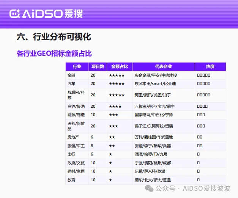Click the heat boxes in 汽车 row
Image resolution: width=238 pixels, height=198 pixels.
pos(203,83)
